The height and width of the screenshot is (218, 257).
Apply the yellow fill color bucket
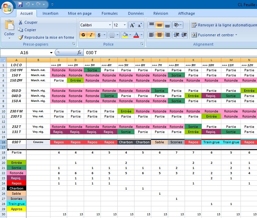(125, 35)
